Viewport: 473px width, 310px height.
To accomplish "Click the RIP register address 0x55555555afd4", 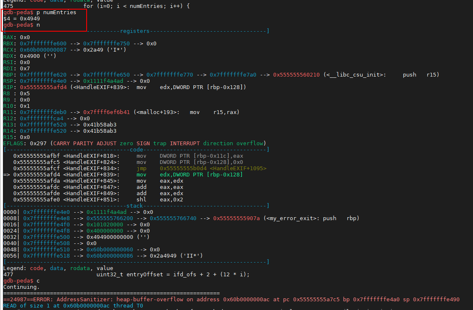I will pos(38,87).
